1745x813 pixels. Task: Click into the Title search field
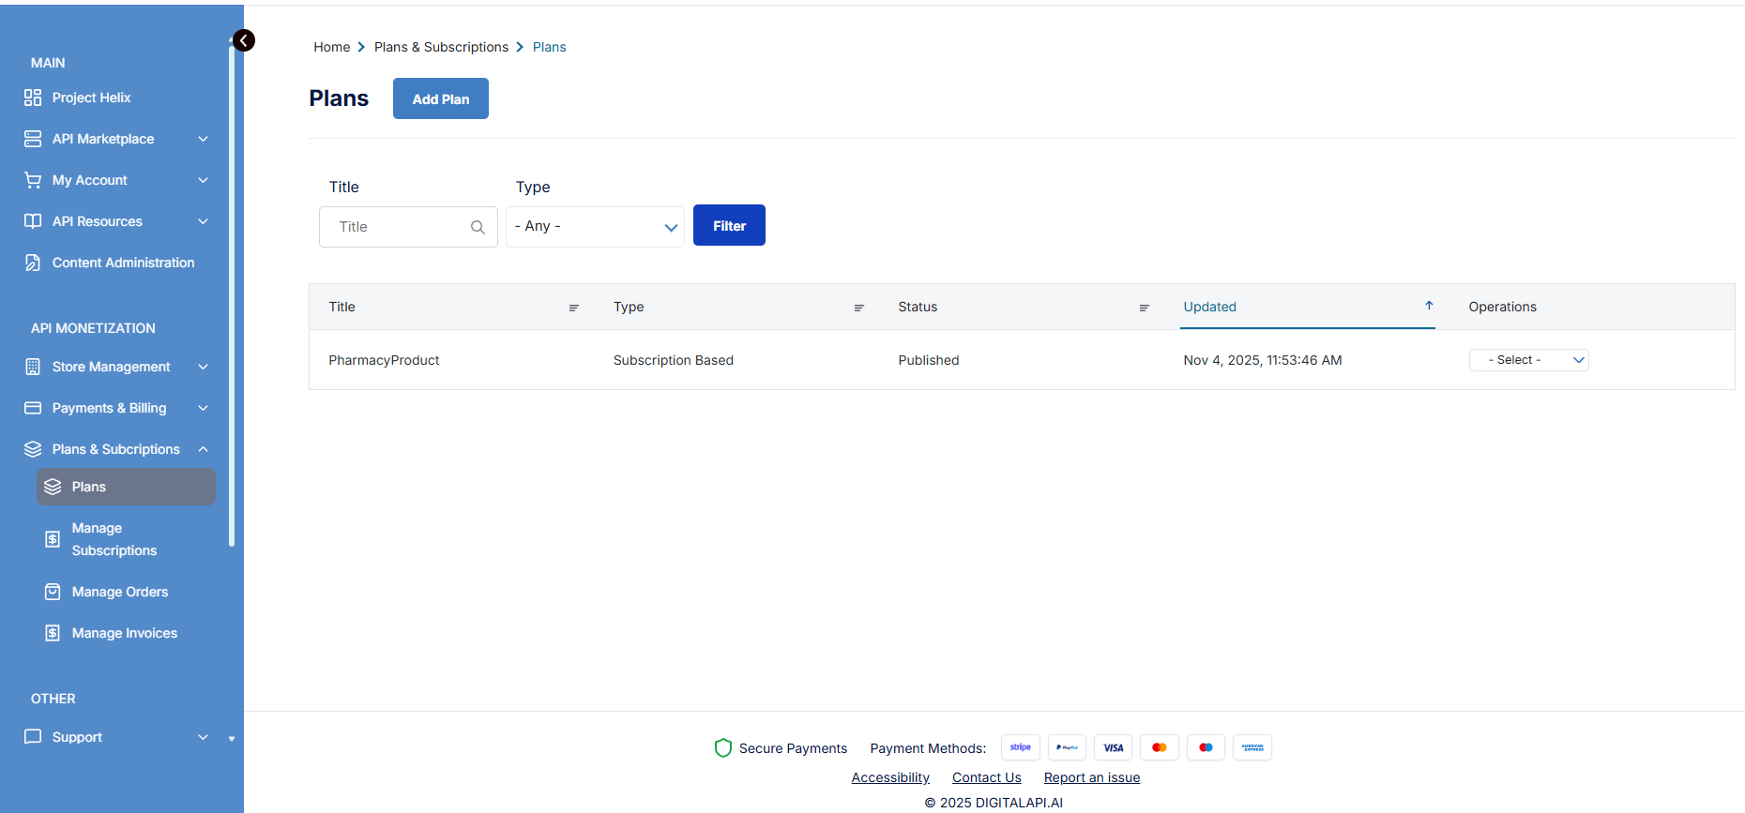point(399,227)
